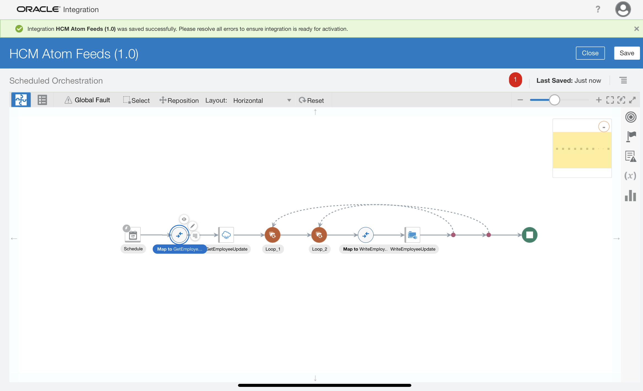This screenshot has width=643, height=391.
Task: Switch to pseudo list view toggle
Action: [42, 100]
